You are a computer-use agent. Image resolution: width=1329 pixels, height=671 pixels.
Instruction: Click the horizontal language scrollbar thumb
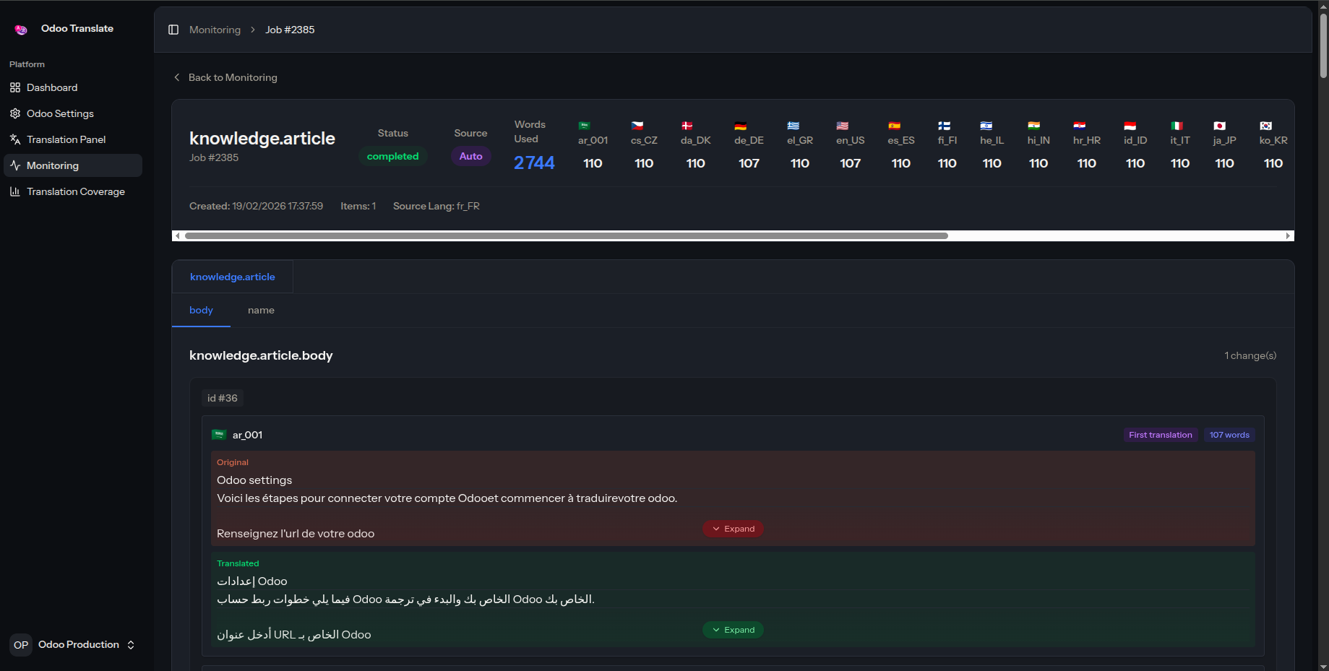coord(567,235)
